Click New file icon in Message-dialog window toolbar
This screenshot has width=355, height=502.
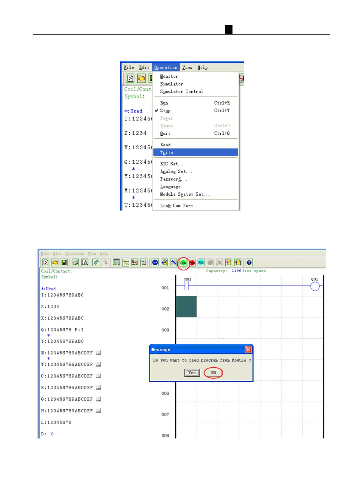[x=46, y=263]
